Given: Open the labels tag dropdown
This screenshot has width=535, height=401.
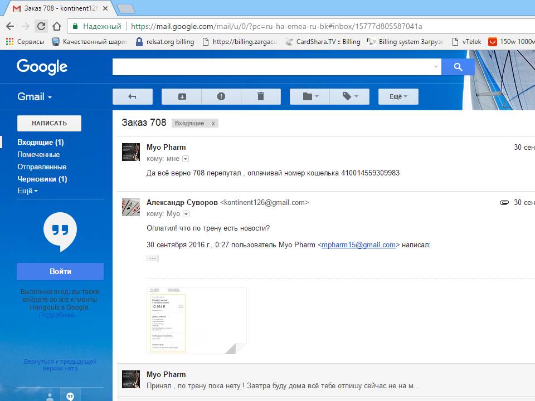Looking at the screenshot, I should [349, 96].
